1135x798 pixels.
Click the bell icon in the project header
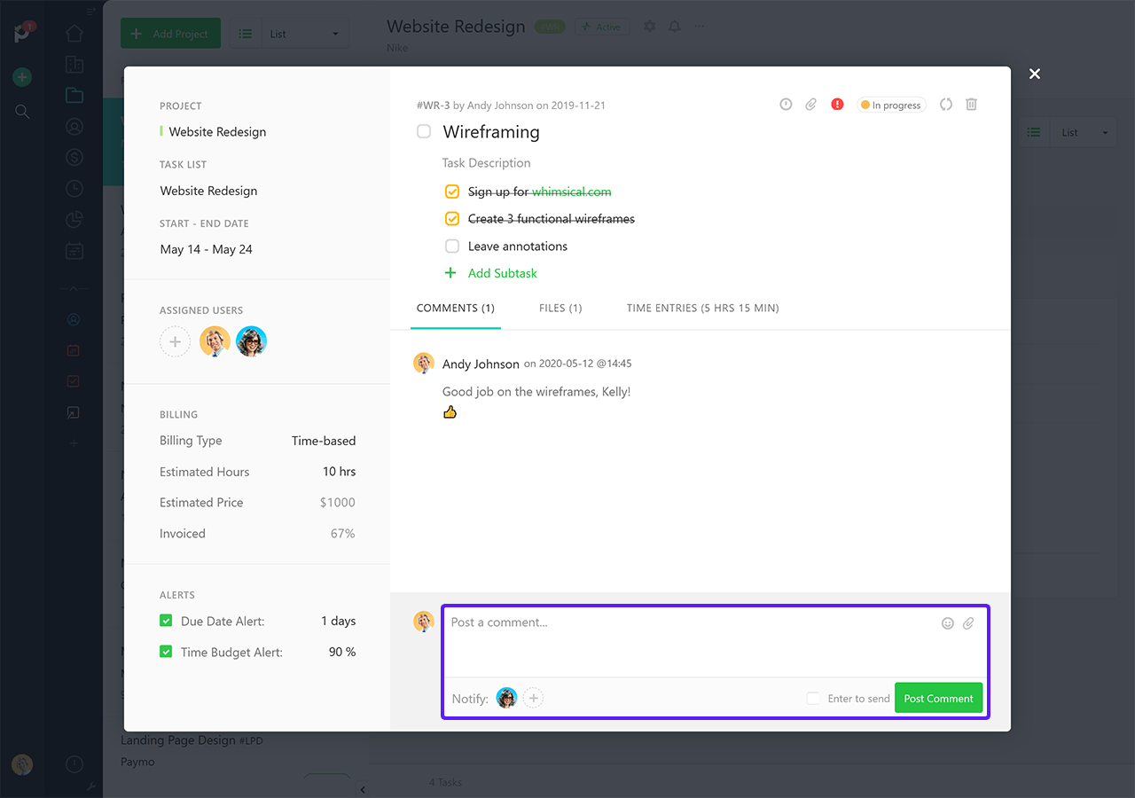(x=675, y=27)
